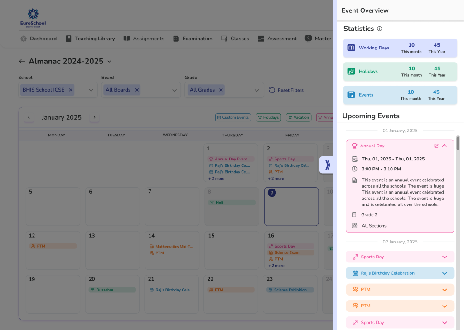
Task: Go to previous month in calendar
Action: [x=29, y=117]
